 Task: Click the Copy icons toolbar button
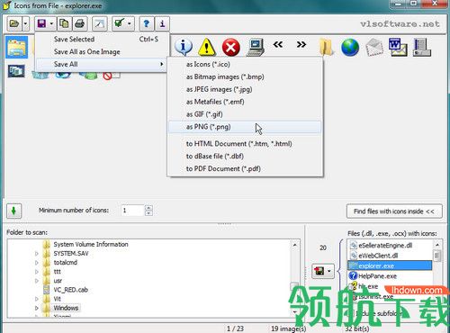click(x=64, y=23)
